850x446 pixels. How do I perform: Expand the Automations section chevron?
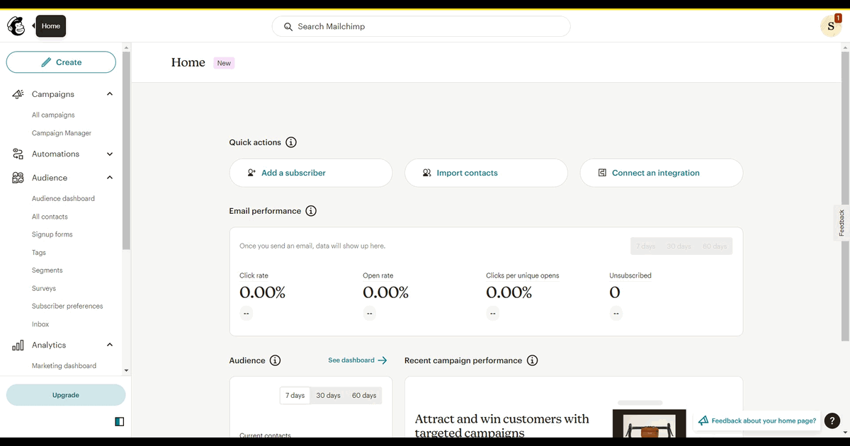(110, 154)
